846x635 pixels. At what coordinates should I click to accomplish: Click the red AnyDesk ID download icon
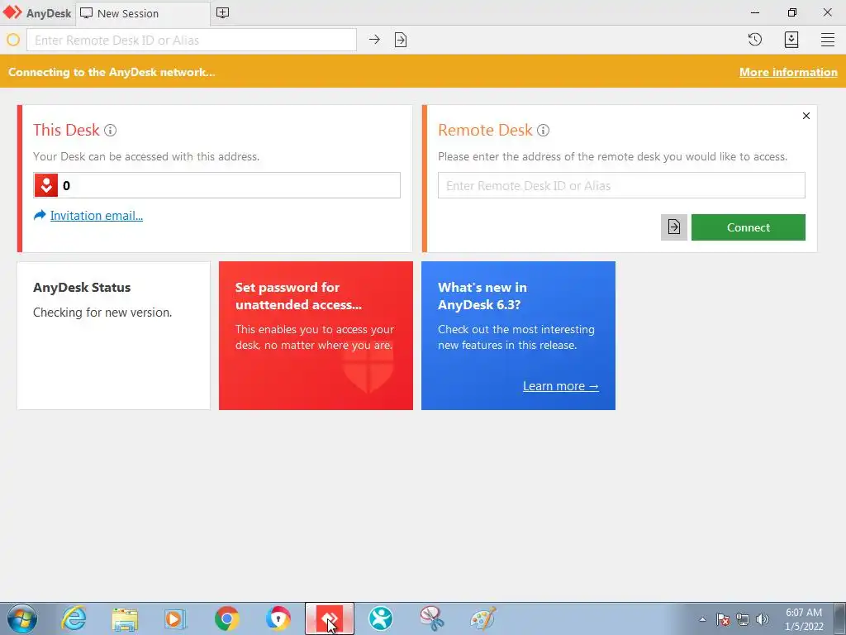coord(46,185)
